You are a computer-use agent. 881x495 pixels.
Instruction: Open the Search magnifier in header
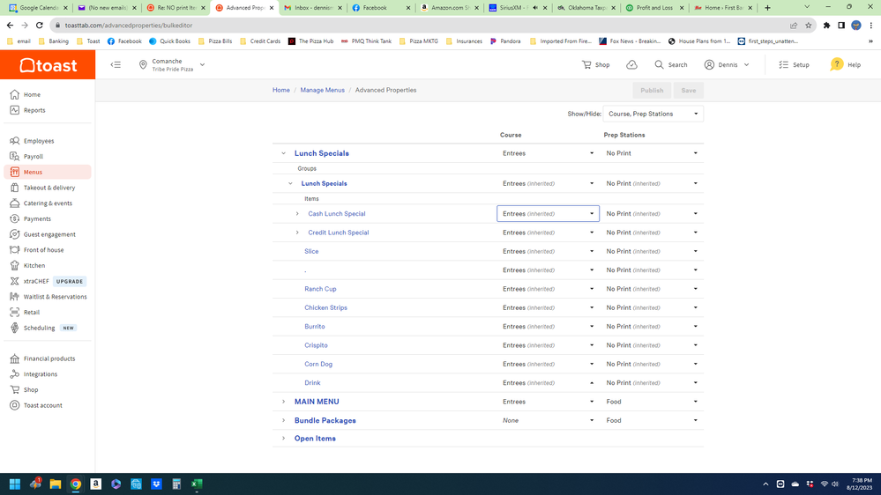coord(660,65)
